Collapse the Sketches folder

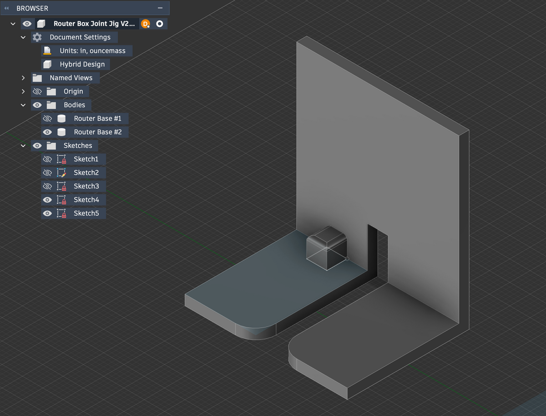(x=23, y=146)
